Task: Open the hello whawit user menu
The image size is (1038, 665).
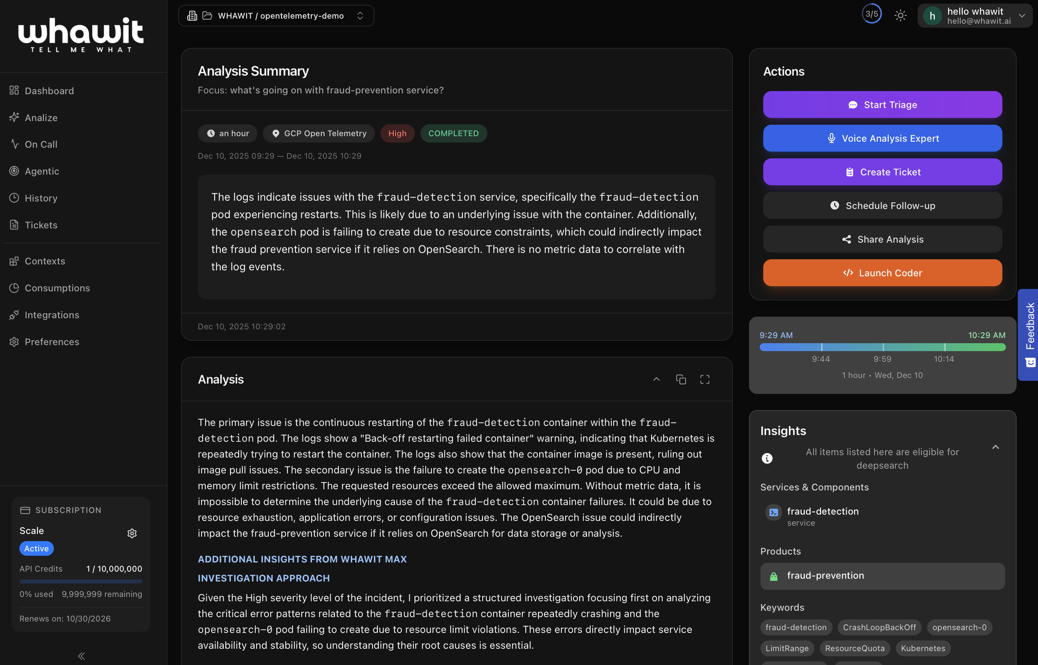Action: 975,16
